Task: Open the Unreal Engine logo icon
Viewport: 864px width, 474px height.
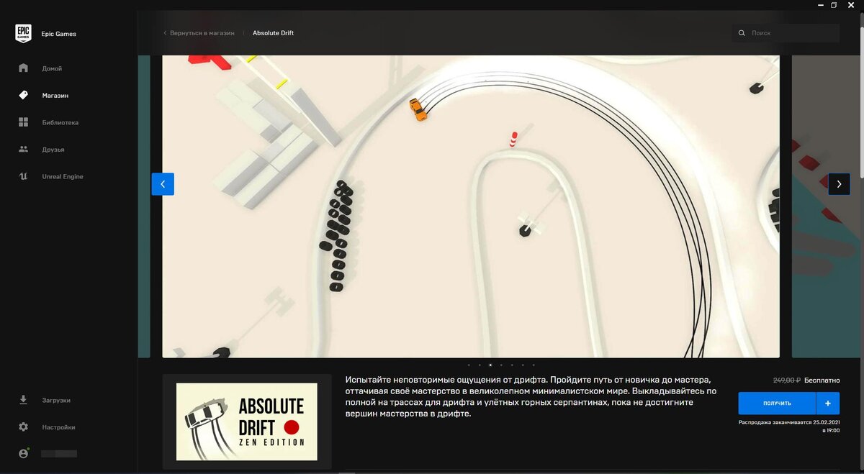Action: (23, 176)
